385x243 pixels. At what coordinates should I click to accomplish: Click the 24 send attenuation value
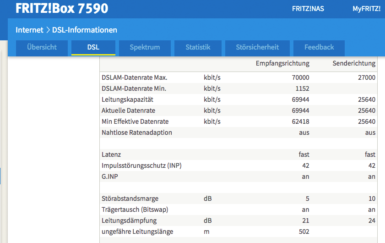click(372, 221)
